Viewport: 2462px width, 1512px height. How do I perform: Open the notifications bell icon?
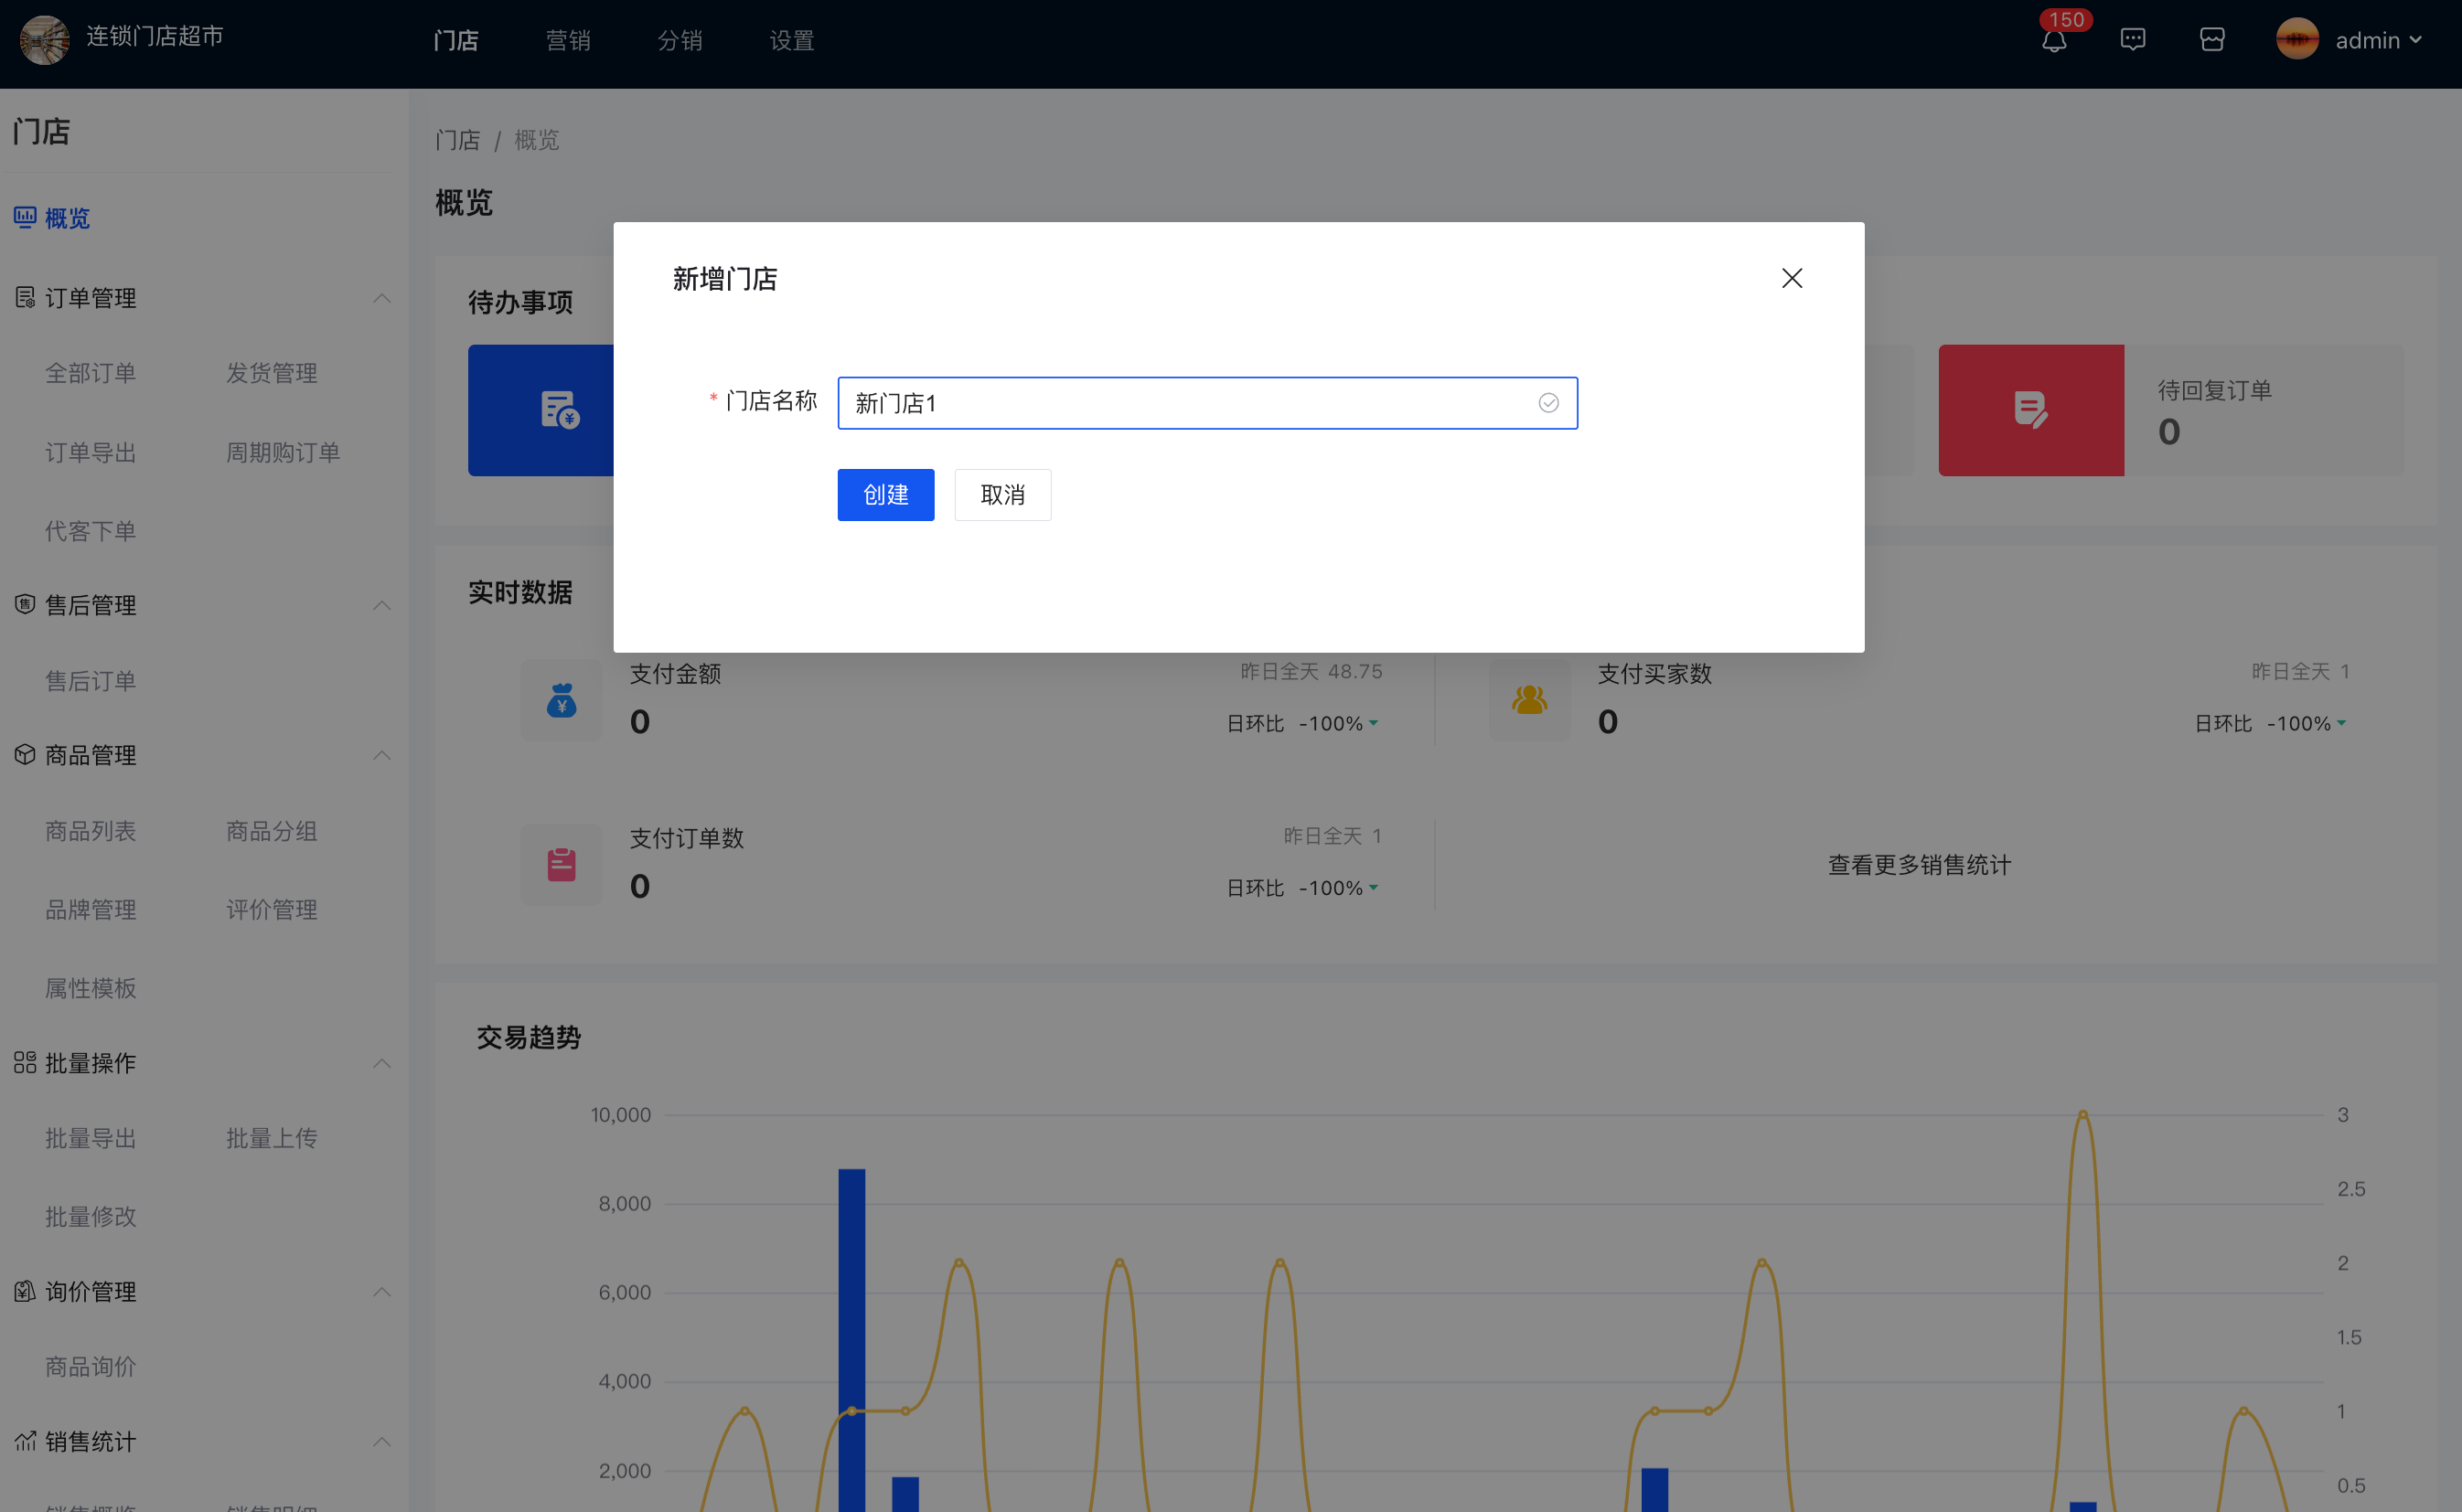(x=2054, y=41)
